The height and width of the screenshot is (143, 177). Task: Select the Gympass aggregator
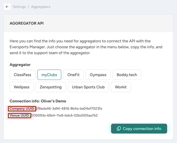(98, 75)
